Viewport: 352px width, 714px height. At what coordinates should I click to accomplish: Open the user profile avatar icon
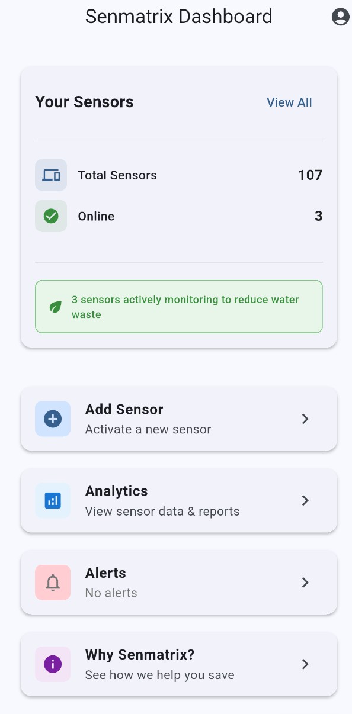click(x=340, y=17)
